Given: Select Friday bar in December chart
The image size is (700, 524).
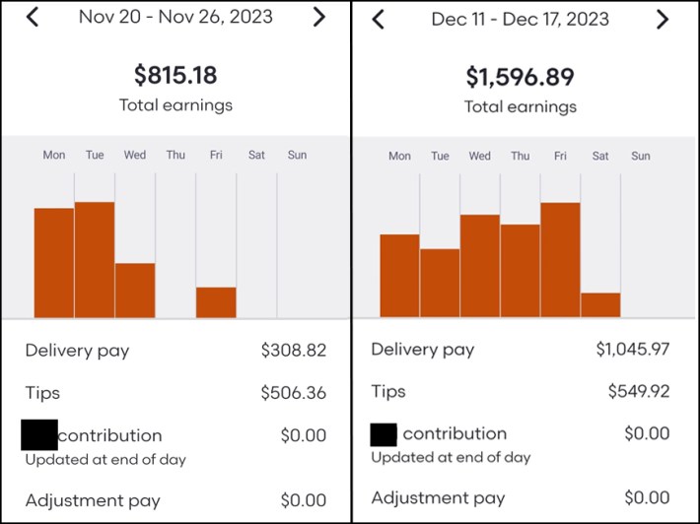Looking at the screenshot, I should (560, 259).
